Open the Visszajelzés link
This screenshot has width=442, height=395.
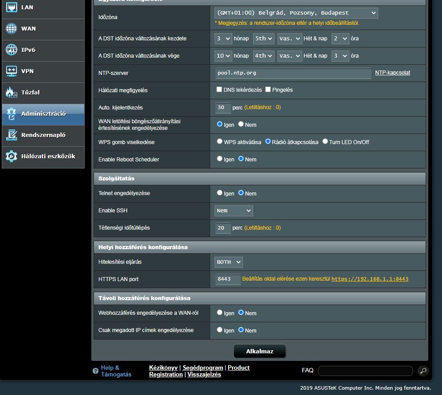coord(204,375)
